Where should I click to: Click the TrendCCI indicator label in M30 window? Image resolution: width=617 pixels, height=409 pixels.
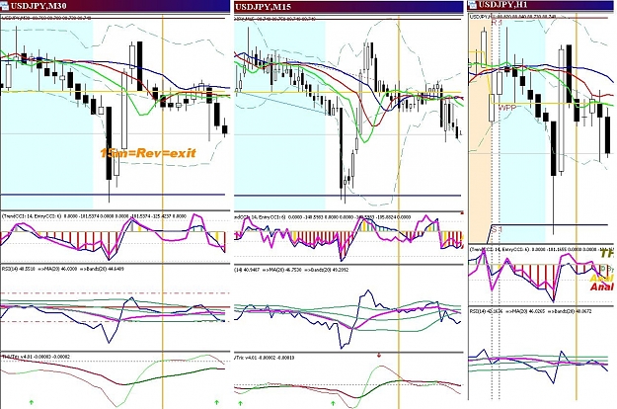(x=95, y=216)
